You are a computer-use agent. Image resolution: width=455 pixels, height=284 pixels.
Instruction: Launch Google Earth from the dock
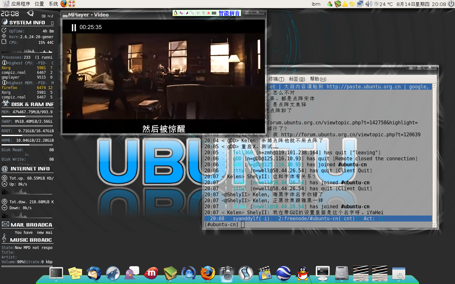pos(284,273)
